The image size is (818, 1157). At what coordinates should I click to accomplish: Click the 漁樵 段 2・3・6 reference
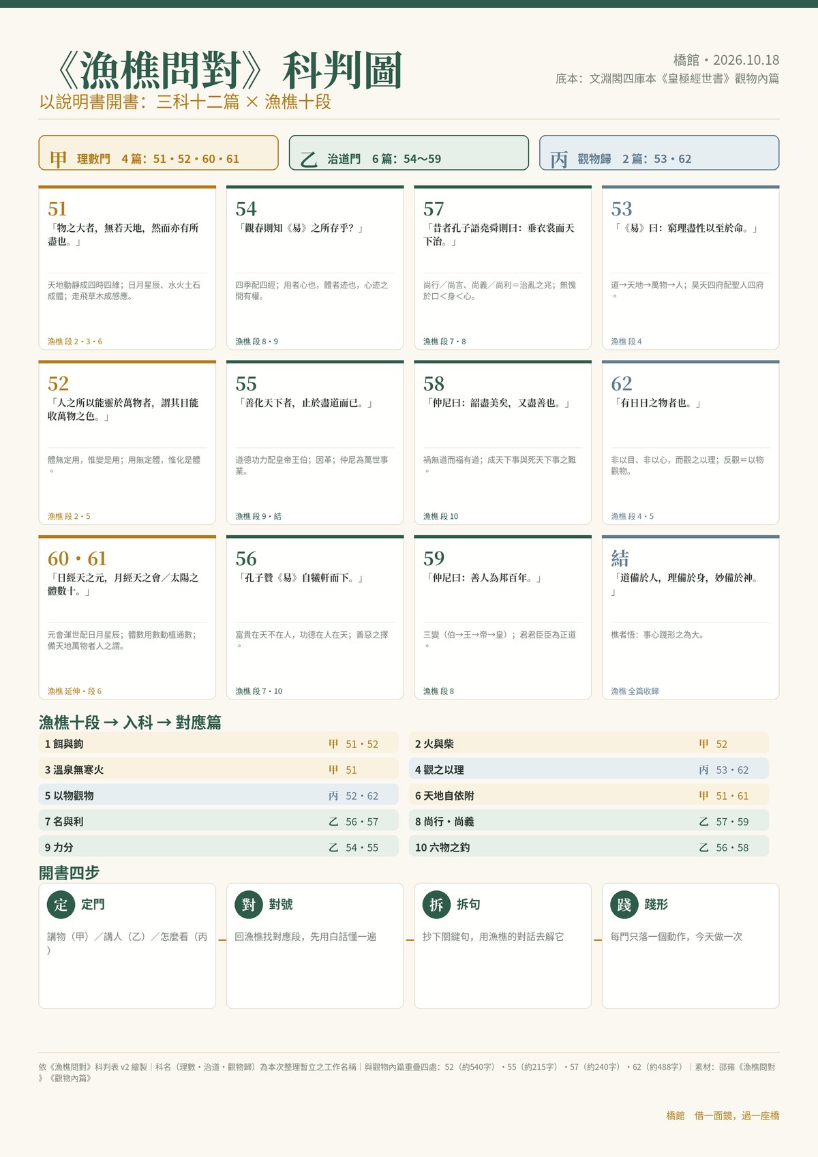coord(75,342)
